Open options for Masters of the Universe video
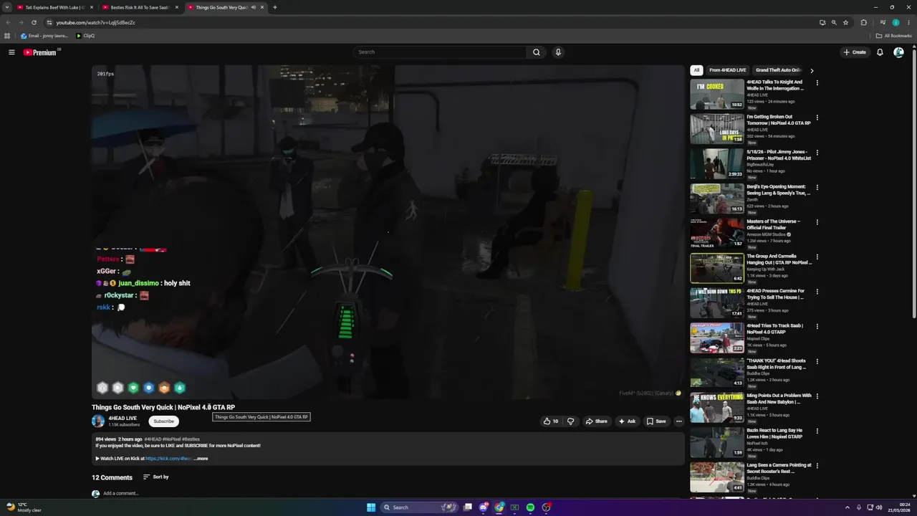This screenshot has height=516, width=917. click(x=817, y=222)
